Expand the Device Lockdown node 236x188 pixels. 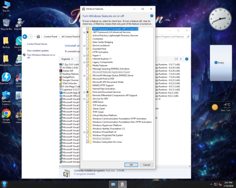point(84,46)
